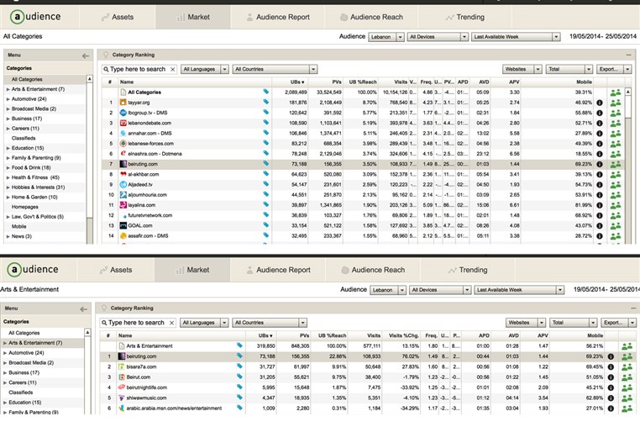Image resolution: width=640 pixels, height=427 pixels.
Task: Open the info icon for tayyar.org
Action: pyautogui.click(x=600, y=103)
